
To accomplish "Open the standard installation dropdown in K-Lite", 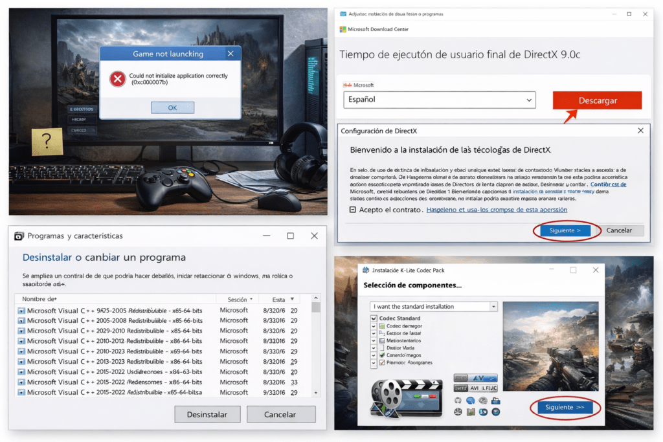I will (x=433, y=306).
